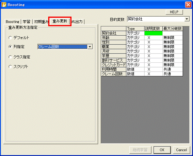Close the Boosting dialog window

click(x=188, y=5)
